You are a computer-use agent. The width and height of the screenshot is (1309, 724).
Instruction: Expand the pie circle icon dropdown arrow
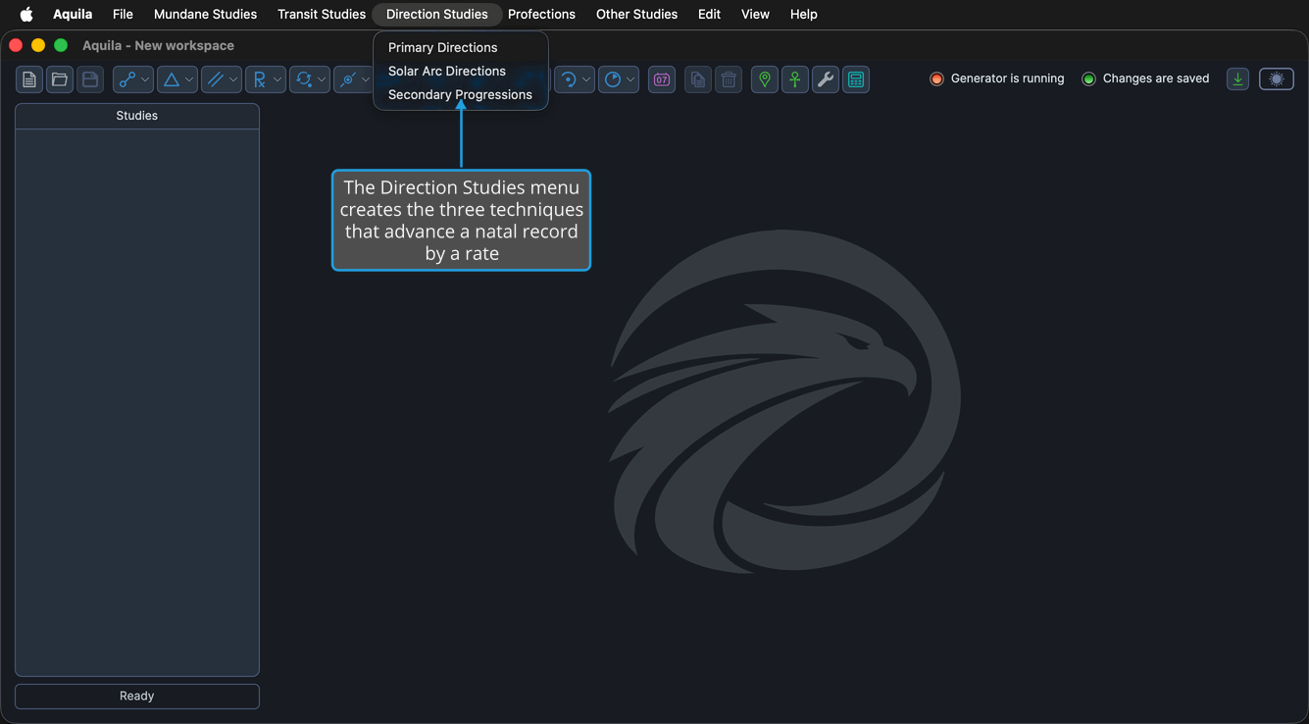pyautogui.click(x=630, y=79)
